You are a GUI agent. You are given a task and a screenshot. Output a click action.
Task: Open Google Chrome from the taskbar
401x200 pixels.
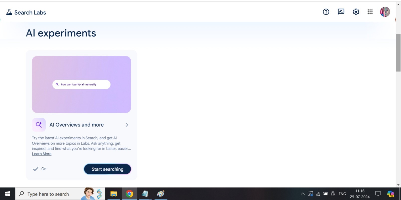click(129, 194)
